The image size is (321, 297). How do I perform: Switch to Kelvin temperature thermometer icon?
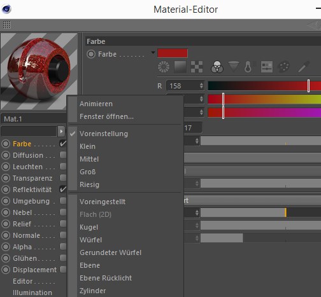click(250, 67)
